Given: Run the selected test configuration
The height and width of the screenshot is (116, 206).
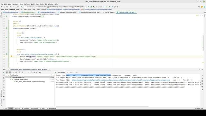Looking at the screenshot, I should coord(88,7).
